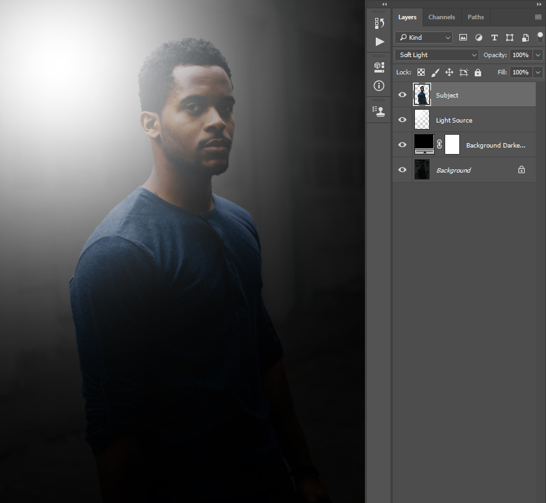The image size is (546, 503).
Task: Open the Actions panel play icon
Action: pyautogui.click(x=380, y=42)
